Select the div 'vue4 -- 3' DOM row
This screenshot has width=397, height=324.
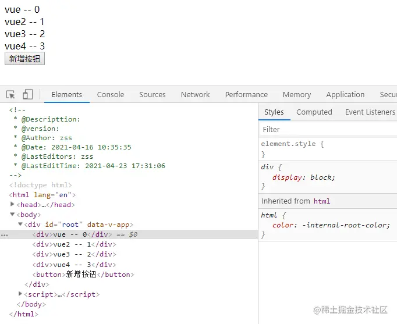74,265
